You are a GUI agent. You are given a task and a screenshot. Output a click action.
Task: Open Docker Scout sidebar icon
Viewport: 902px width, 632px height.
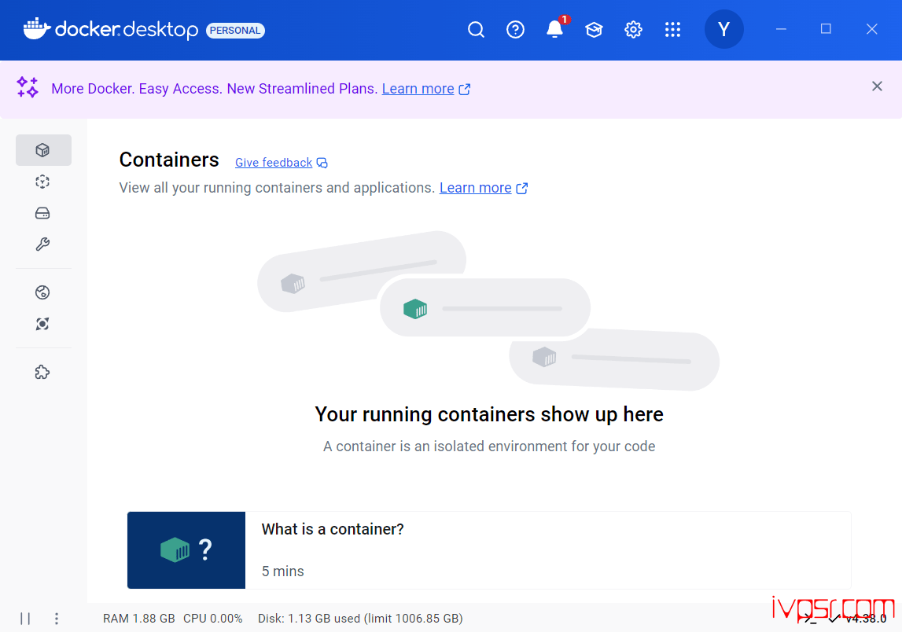(42, 324)
